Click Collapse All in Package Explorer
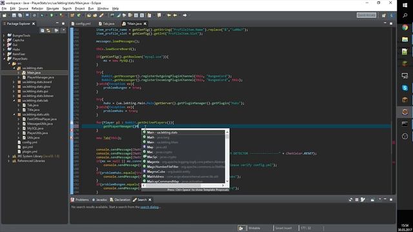This screenshot has width=413, height=232. [x=43, y=30]
